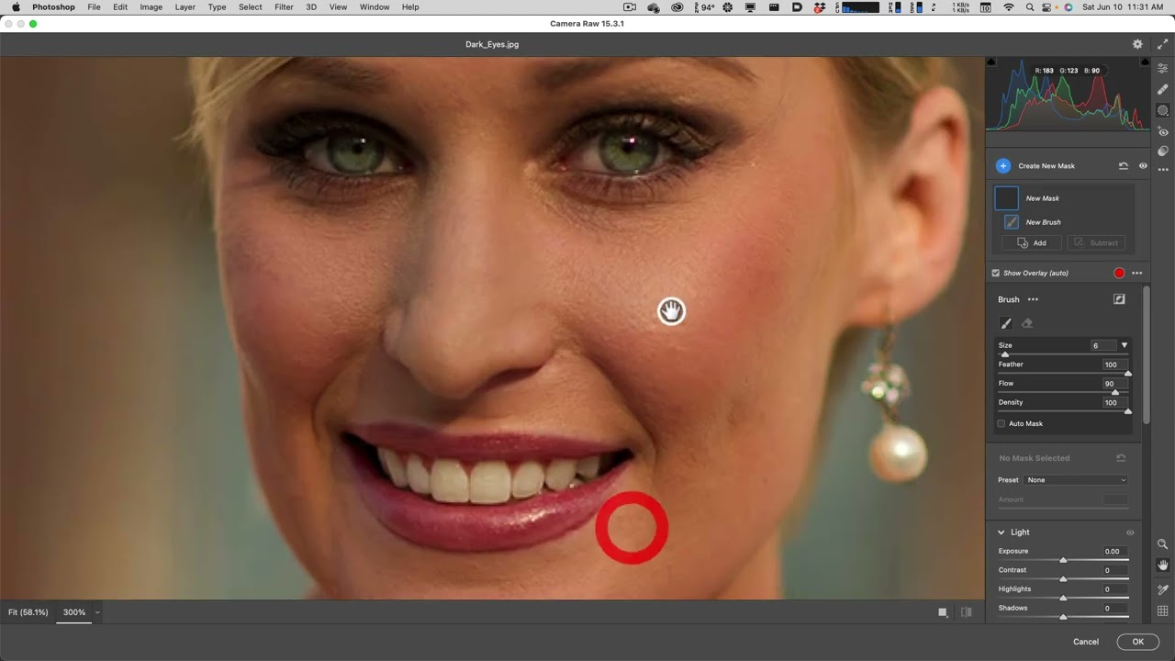Open zoom level dropdown arrow
The height and width of the screenshot is (661, 1175).
click(97, 612)
